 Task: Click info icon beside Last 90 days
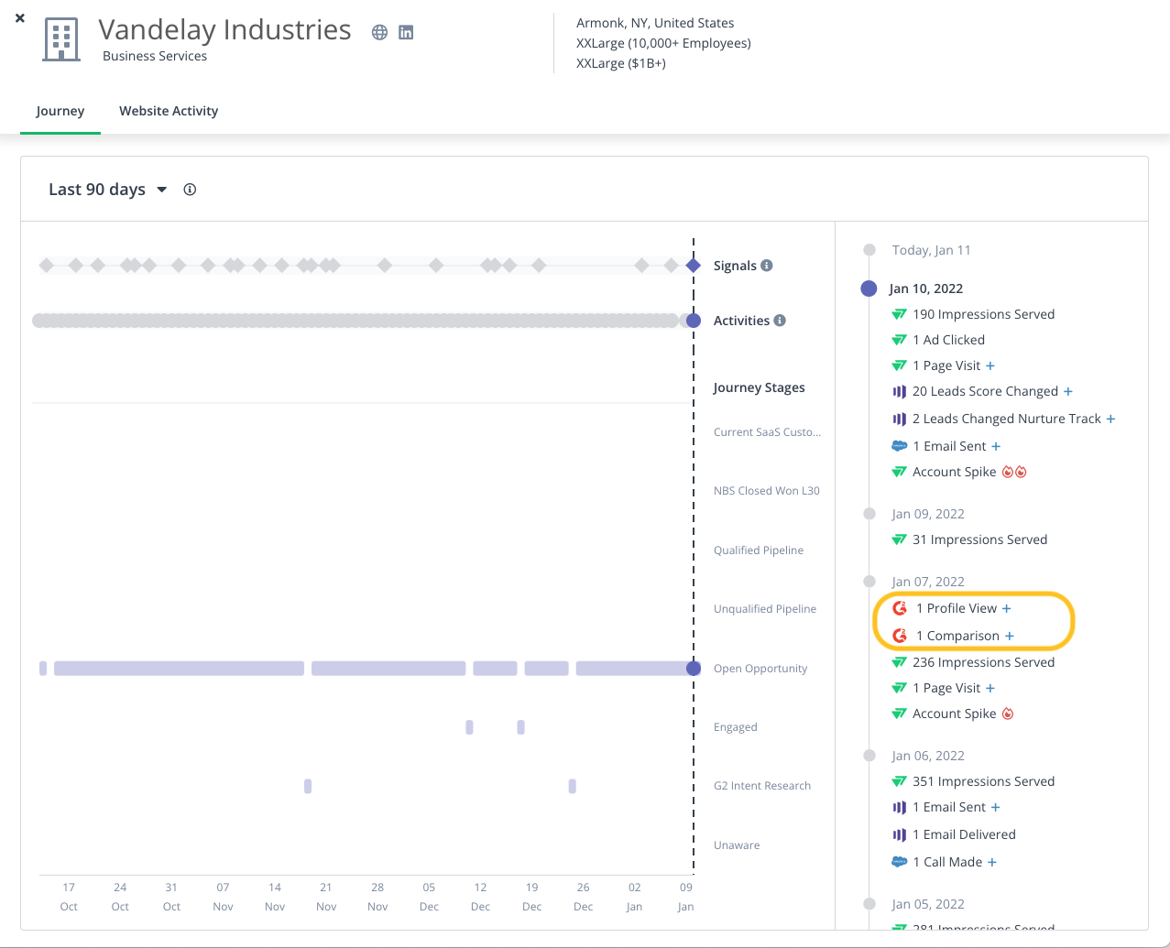tap(190, 190)
